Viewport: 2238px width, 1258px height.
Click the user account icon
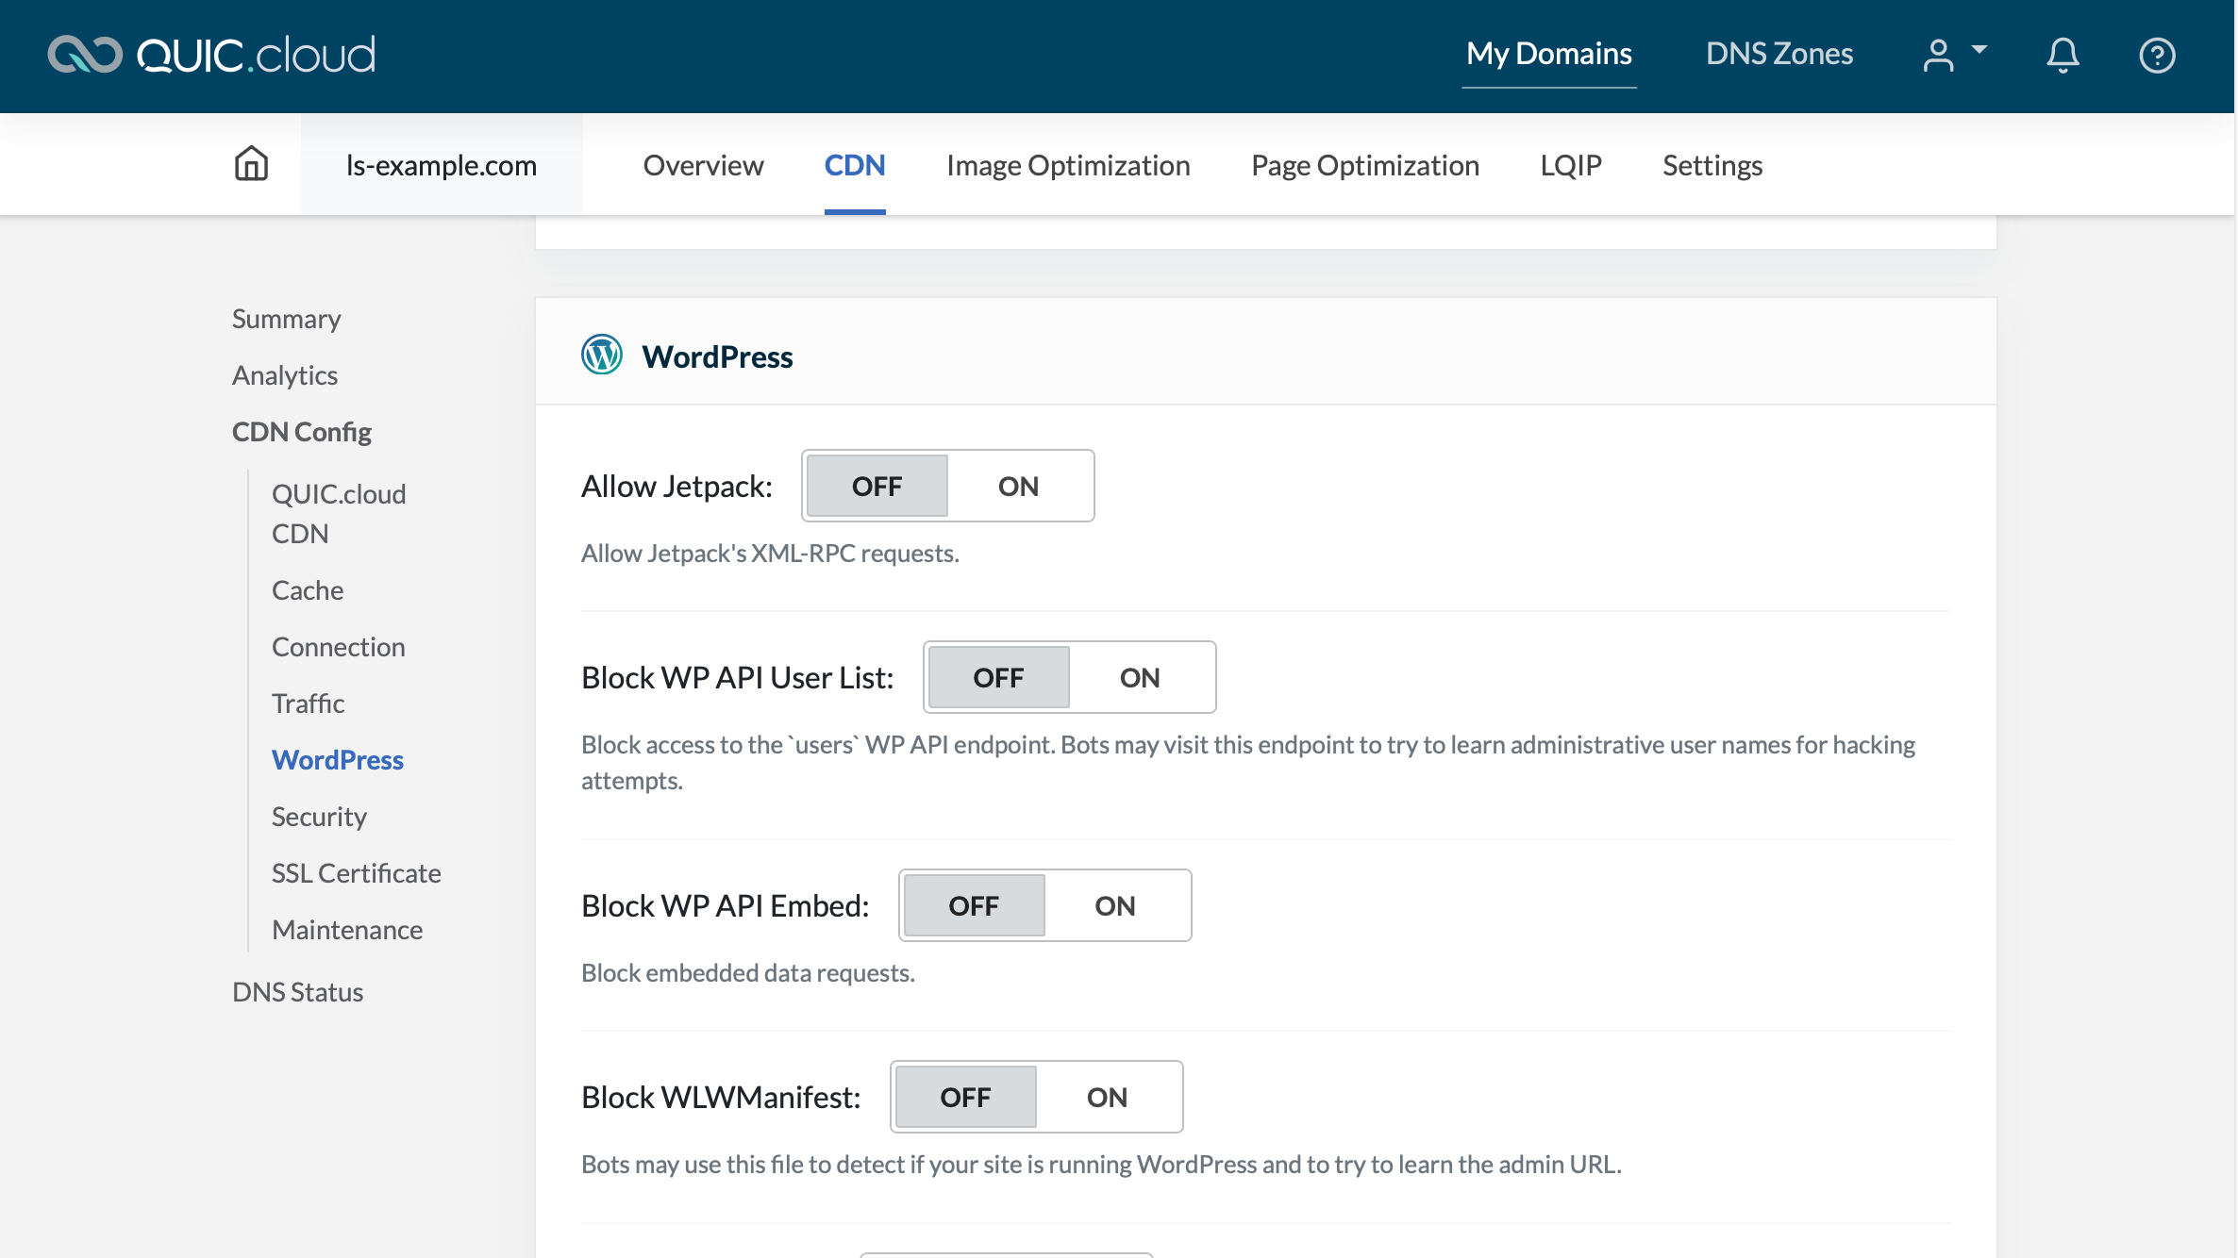point(1939,55)
